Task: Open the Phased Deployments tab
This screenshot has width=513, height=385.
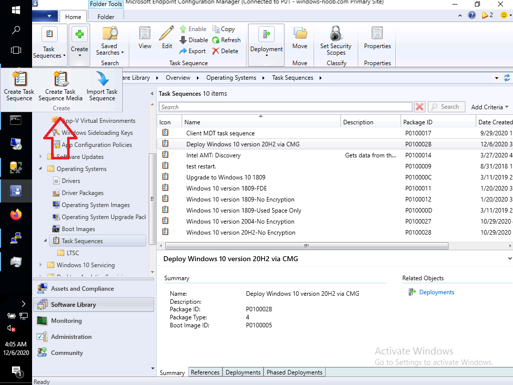Action: (295, 372)
